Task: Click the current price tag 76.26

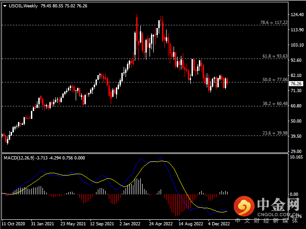Action: point(296,83)
